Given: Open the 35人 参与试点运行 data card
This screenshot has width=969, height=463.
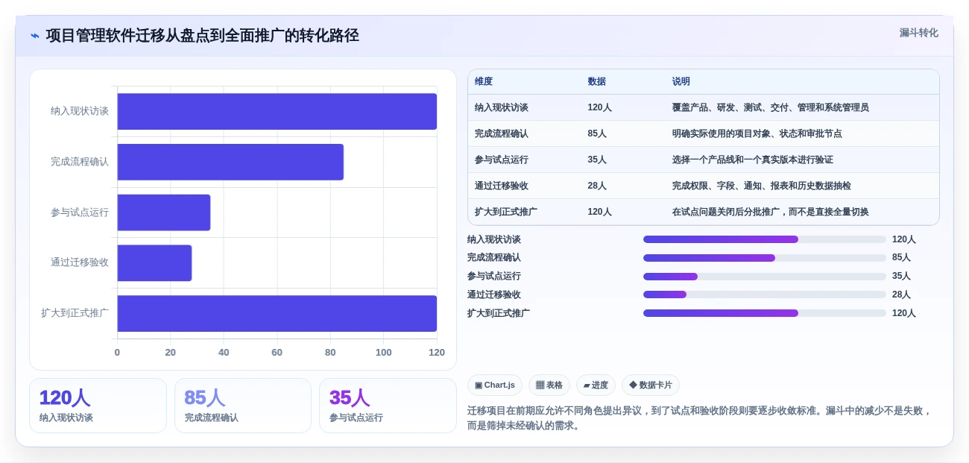Looking at the screenshot, I should pos(388,406).
